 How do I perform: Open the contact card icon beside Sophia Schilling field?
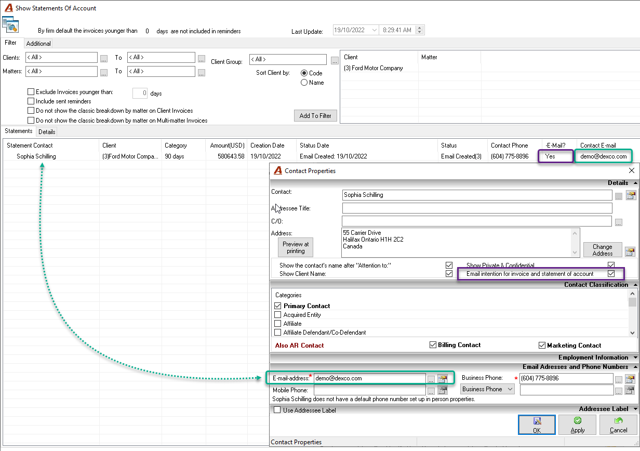tap(631, 195)
